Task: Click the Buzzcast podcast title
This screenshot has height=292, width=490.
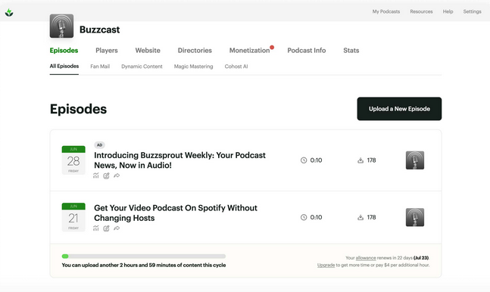Action: (100, 30)
